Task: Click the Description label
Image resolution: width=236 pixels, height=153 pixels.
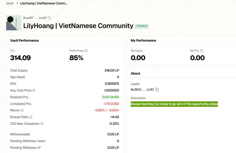Action: click(x=138, y=98)
